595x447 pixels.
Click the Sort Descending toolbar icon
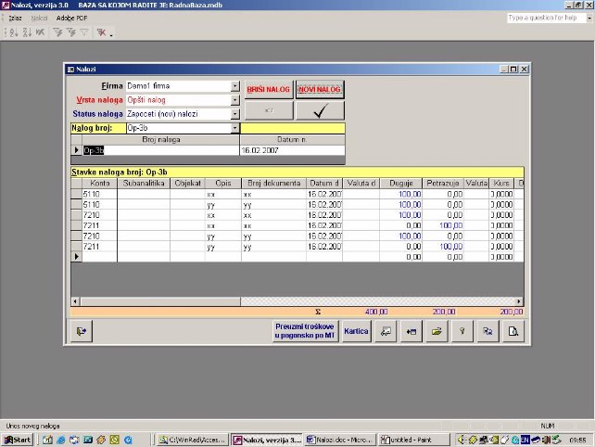25,32
